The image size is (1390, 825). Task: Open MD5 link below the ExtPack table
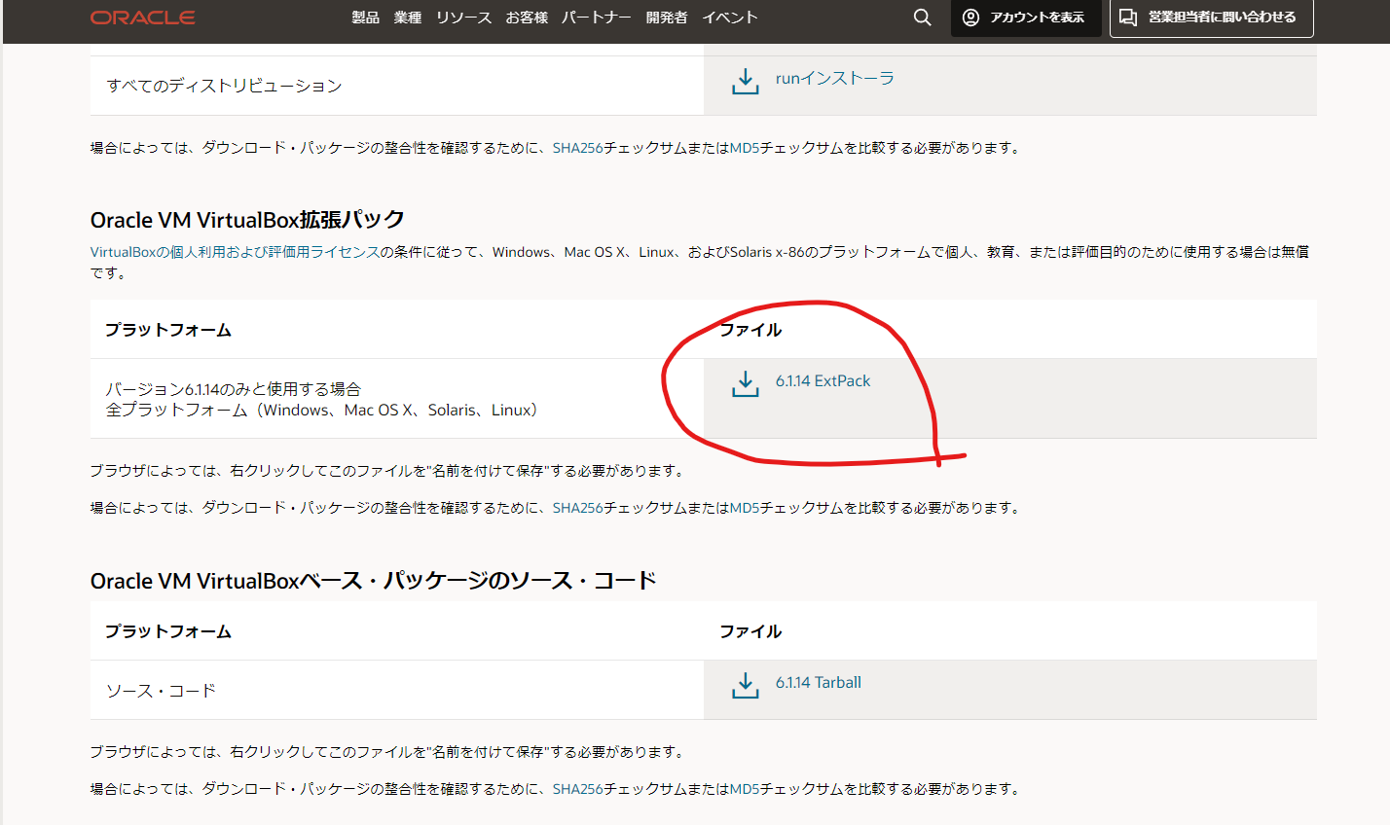click(745, 508)
